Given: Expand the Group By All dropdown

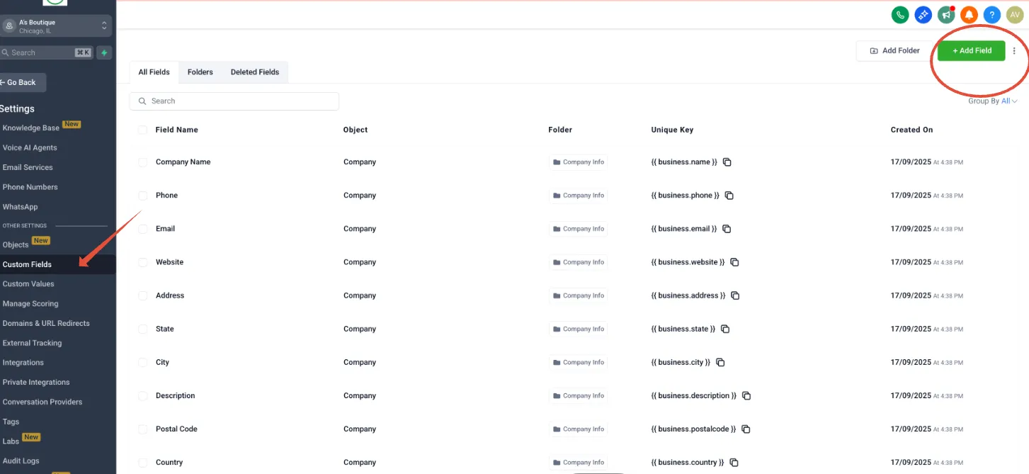Looking at the screenshot, I should point(993,101).
